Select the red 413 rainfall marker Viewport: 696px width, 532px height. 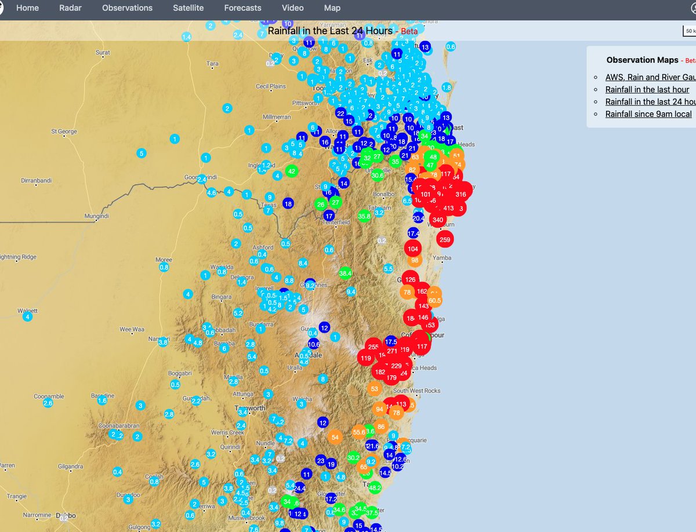click(x=448, y=208)
